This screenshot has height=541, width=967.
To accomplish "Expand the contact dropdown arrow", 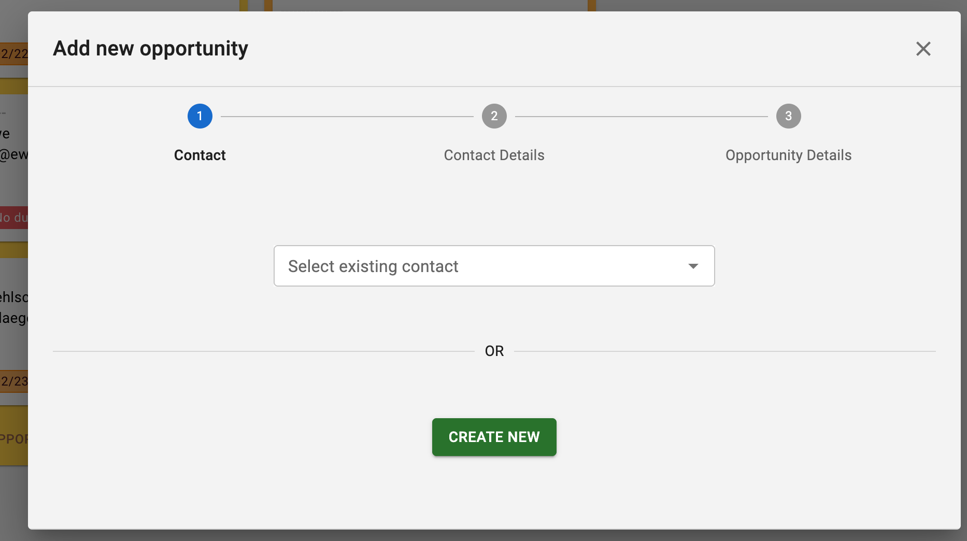I will coord(693,266).
